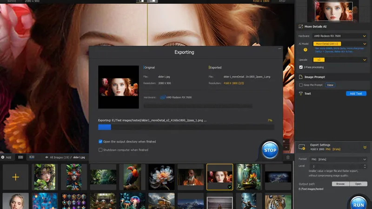Click the Browse output path button
The width and height of the screenshot is (372, 209).
click(340, 184)
